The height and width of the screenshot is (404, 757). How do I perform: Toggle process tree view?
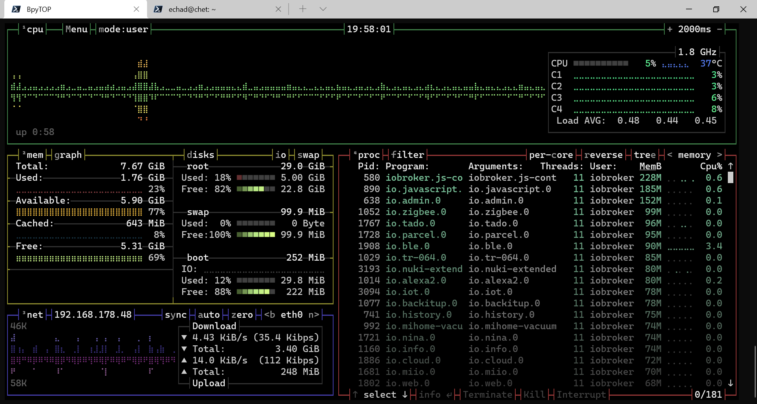pyautogui.click(x=645, y=155)
